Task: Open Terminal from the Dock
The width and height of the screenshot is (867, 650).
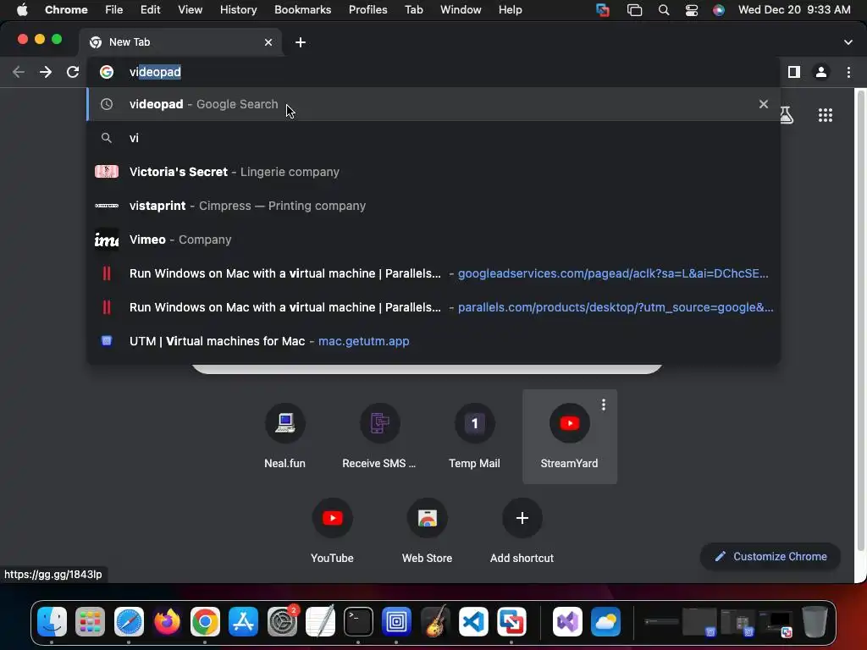Action: coord(358,622)
